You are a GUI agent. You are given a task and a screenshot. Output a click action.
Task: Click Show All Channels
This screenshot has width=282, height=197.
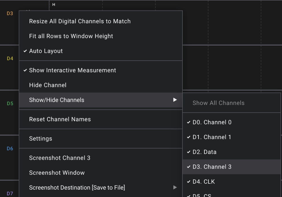[x=218, y=103]
